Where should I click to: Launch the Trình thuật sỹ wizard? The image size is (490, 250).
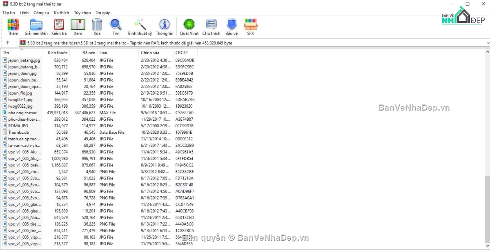click(x=139, y=27)
